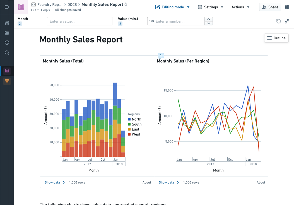Open the Editing mode dropdown
This screenshot has width=294, height=205.
(x=172, y=7)
